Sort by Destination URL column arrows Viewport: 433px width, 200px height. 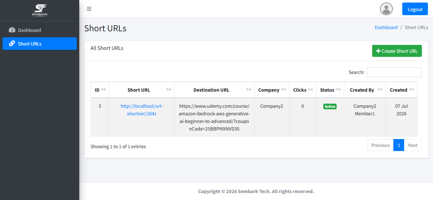click(x=249, y=90)
